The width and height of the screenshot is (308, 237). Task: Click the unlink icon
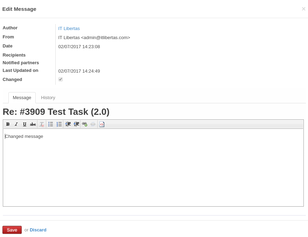coord(93,124)
